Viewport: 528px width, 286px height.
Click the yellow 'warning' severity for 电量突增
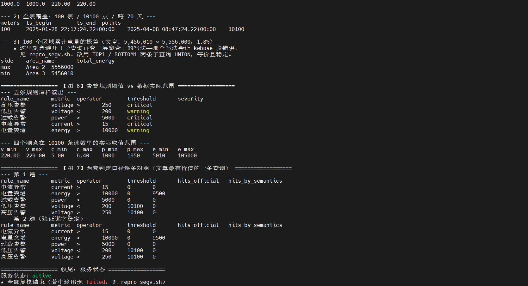tap(138, 130)
